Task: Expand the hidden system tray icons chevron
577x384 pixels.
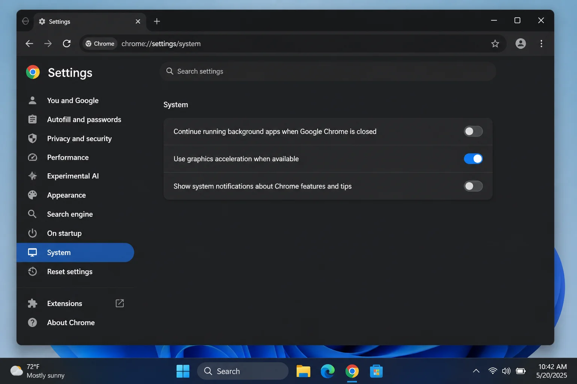Action: coord(476,371)
